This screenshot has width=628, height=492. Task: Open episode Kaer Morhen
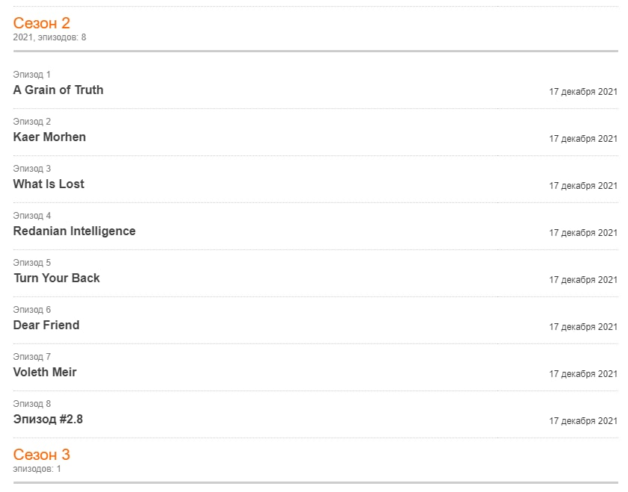click(x=49, y=137)
